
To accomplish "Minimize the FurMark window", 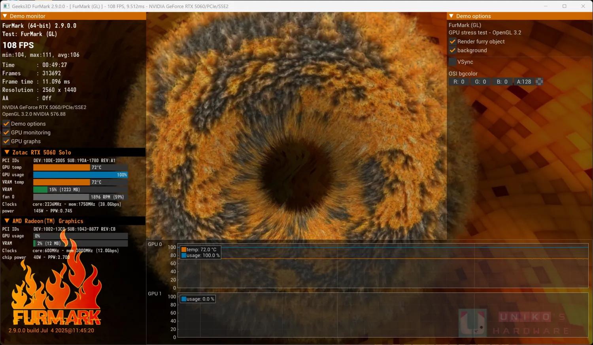I will pyautogui.click(x=546, y=6).
